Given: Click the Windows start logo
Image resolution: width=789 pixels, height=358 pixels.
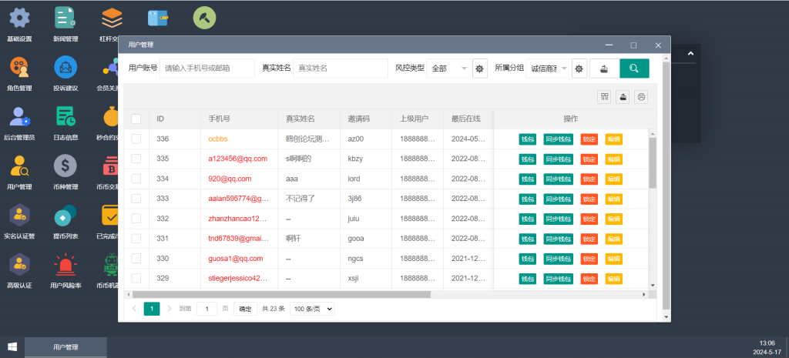Looking at the screenshot, I should click(12, 347).
